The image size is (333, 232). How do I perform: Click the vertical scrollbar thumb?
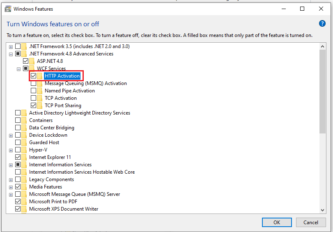(x=322, y=92)
